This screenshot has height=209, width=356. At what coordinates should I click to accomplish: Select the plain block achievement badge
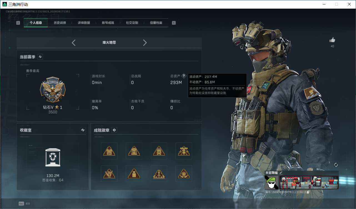[x=134, y=174]
